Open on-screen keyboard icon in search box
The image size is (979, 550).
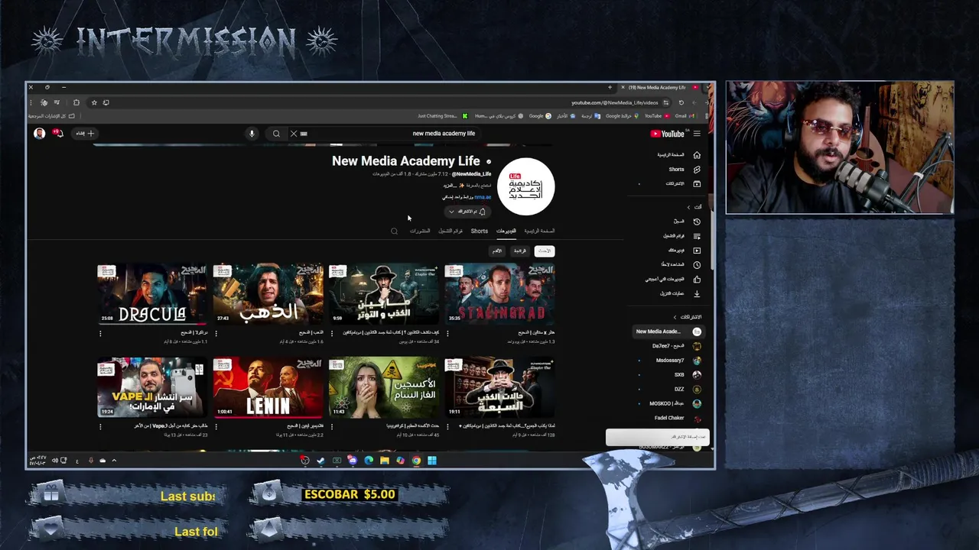click(304, 134)
